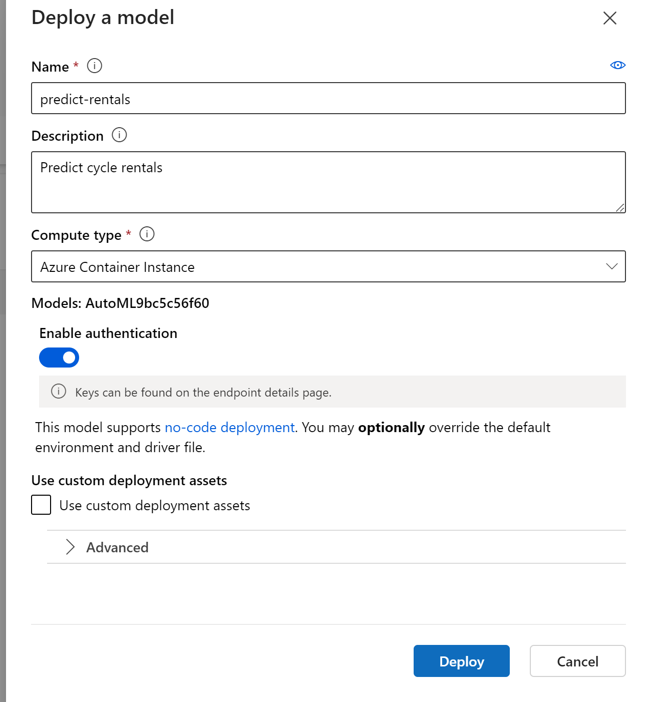Click the Compute type dropdown chevron
The image size is (645, 702).
click(611, 266)
